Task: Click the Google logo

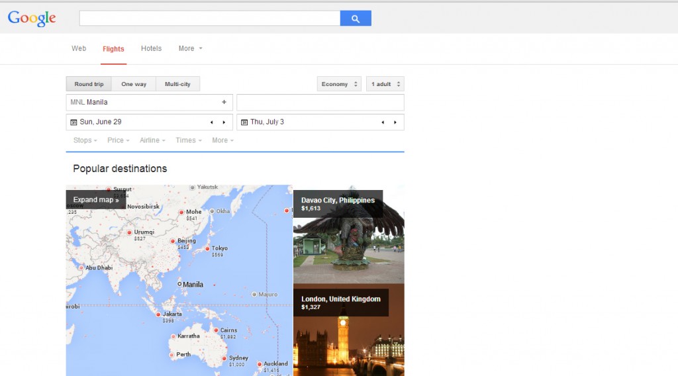Action: coord(32,19)
